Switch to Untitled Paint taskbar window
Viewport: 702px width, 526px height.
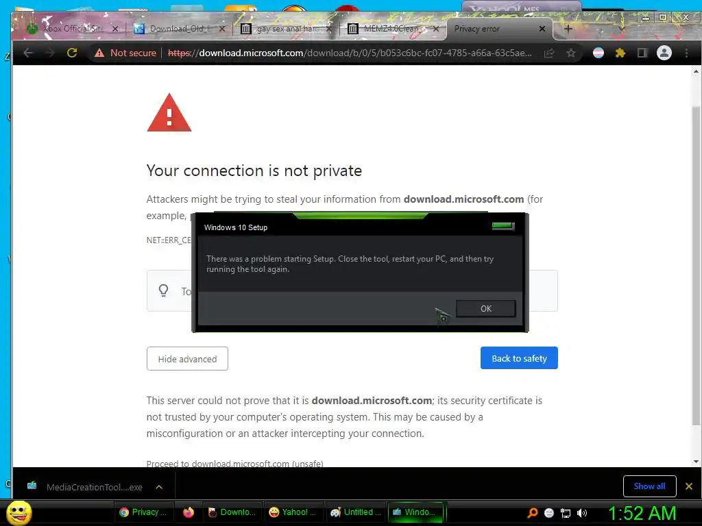pyautogui.click(x=355, y=512)
